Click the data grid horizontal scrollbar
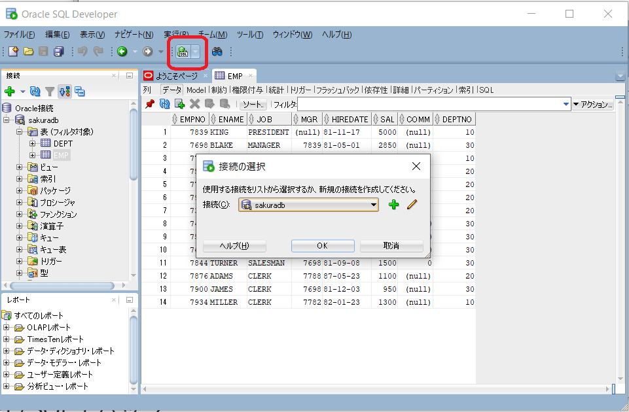Screen dimensions: 629x412 [377, 388]
